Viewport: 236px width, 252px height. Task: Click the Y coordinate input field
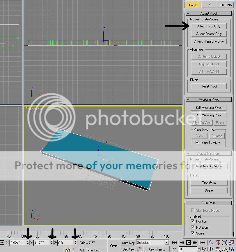(x=41, y=243)
